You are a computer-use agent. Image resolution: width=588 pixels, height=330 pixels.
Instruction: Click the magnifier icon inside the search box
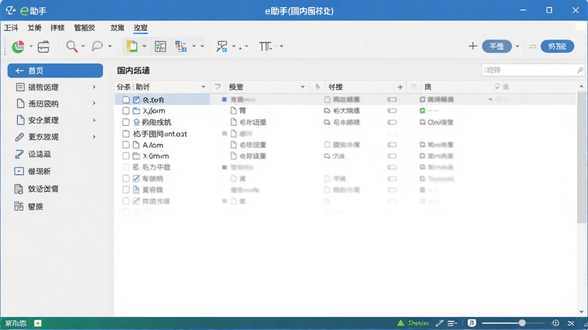(x=580, y=70)
